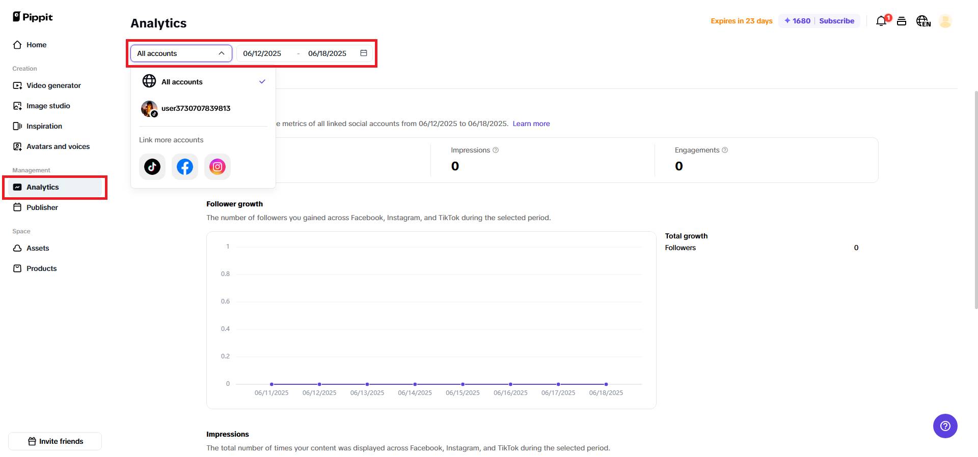Collapse the All accounts dropdown

[221, 53]
